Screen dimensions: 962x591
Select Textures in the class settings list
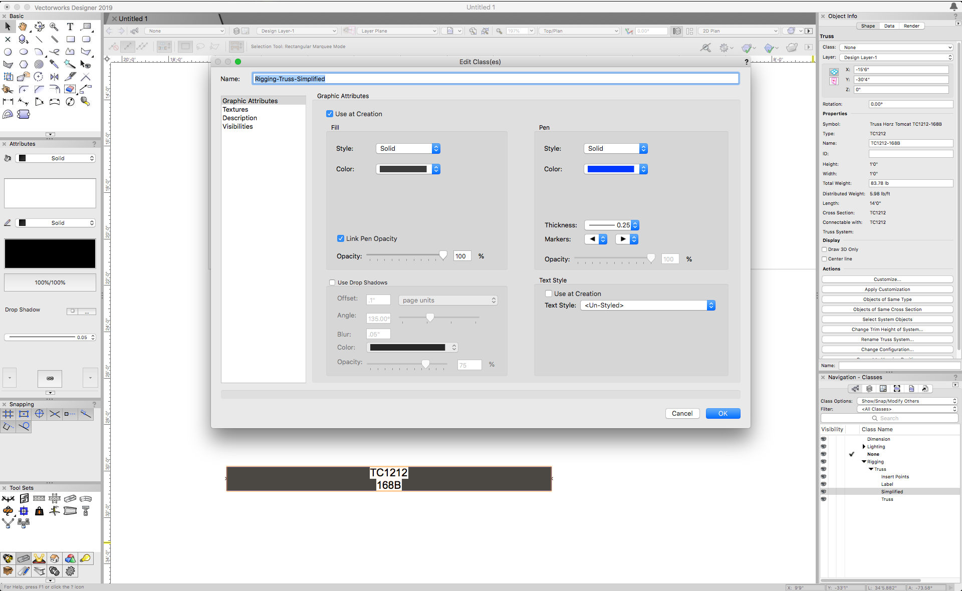(x=235, y=109)
